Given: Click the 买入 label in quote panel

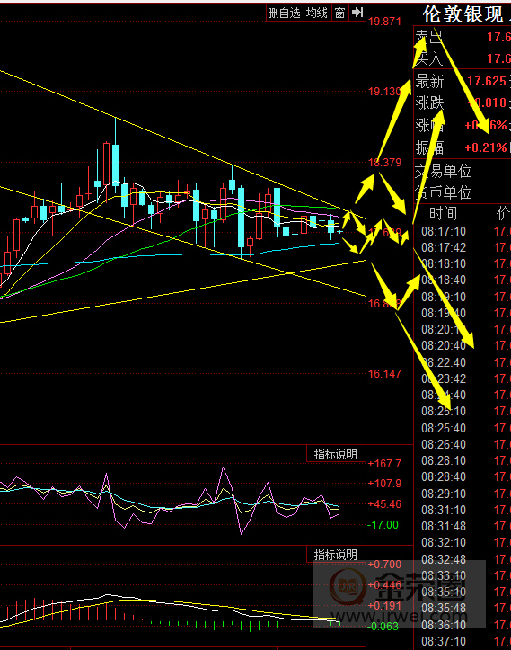Looking at the screenshot, I should [429, 58].
